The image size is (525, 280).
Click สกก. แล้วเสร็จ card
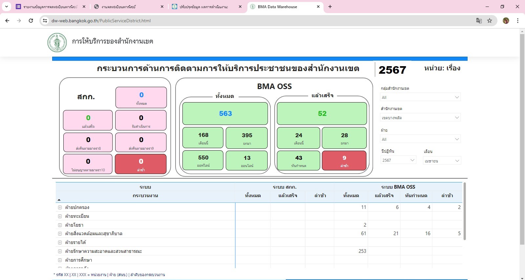click(88, 120)
